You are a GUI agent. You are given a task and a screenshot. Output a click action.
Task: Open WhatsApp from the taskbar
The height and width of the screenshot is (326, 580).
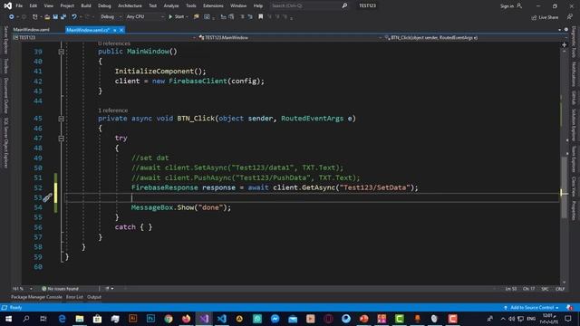(257, 319)
